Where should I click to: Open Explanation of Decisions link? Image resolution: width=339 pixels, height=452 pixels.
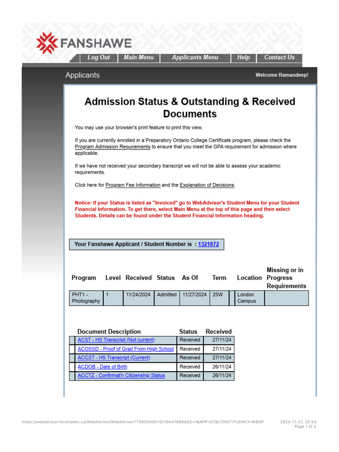(x=207, y=185)
